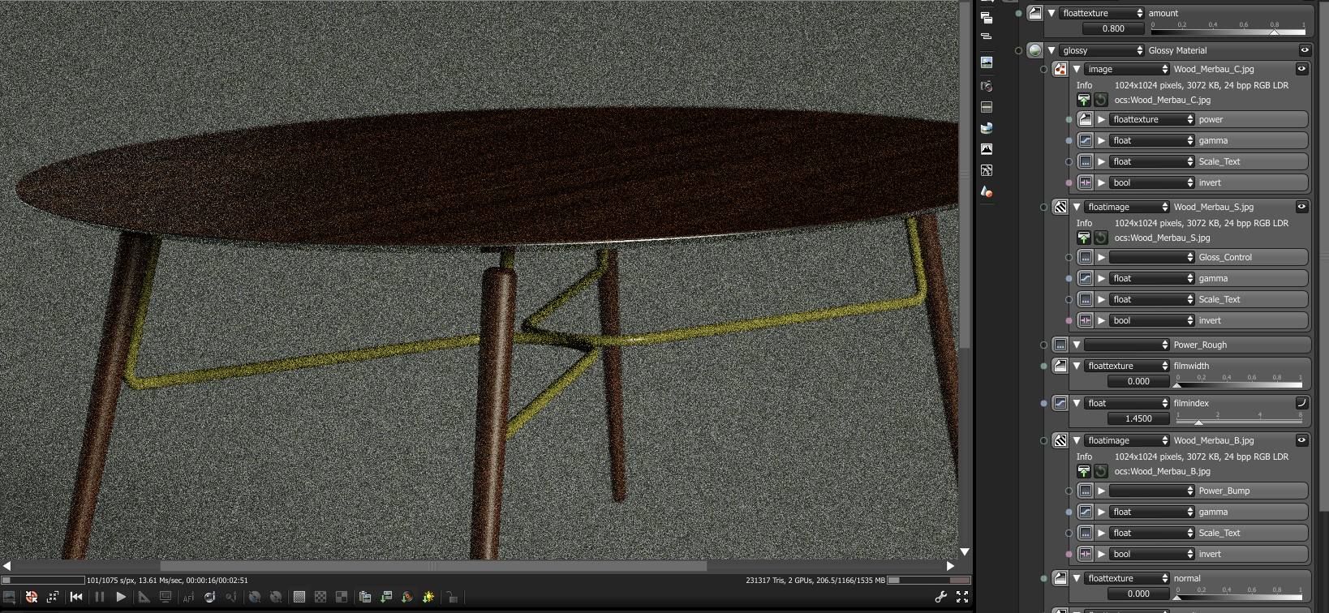Toggle the eye on Glossy Material
The height and width of the screenshot is (613, 1329).
1305,50
